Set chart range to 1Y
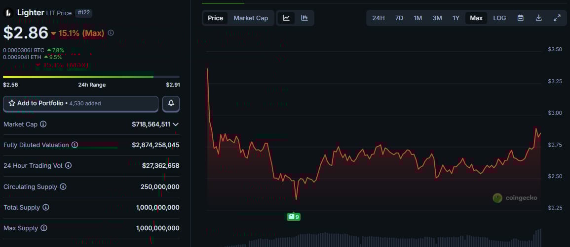Viewport: 570px width, 247px height. [456, 18]
